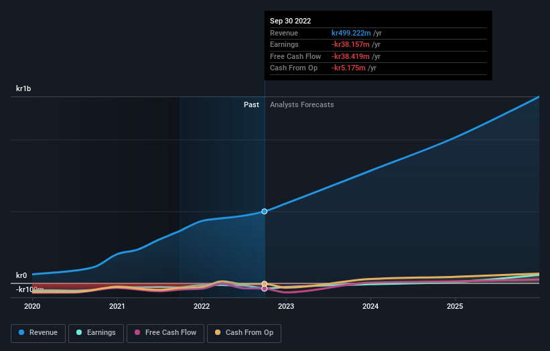
Task: Click the -kr38.157m earnings value
Action: tap(350, 44)
